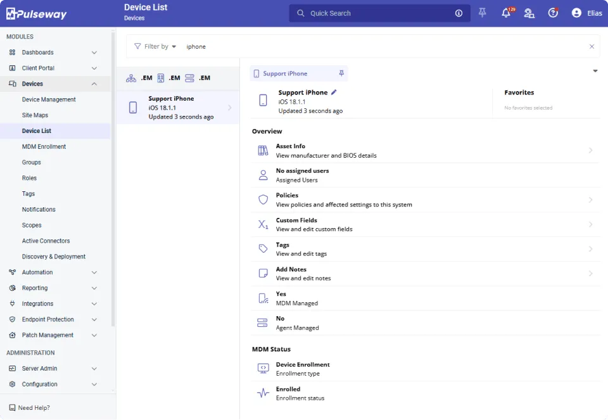
Task: Open Scopes in sidebar
Action: click(x=32, y=226)
